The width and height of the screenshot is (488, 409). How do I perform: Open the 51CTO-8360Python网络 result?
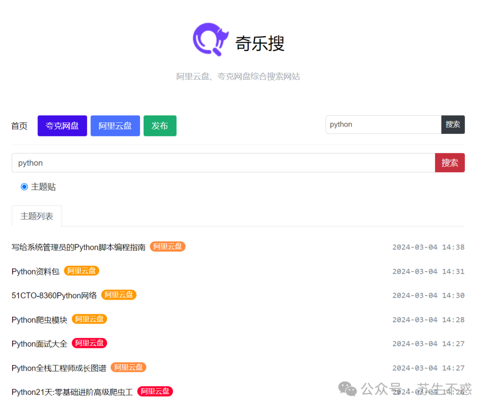54,296
